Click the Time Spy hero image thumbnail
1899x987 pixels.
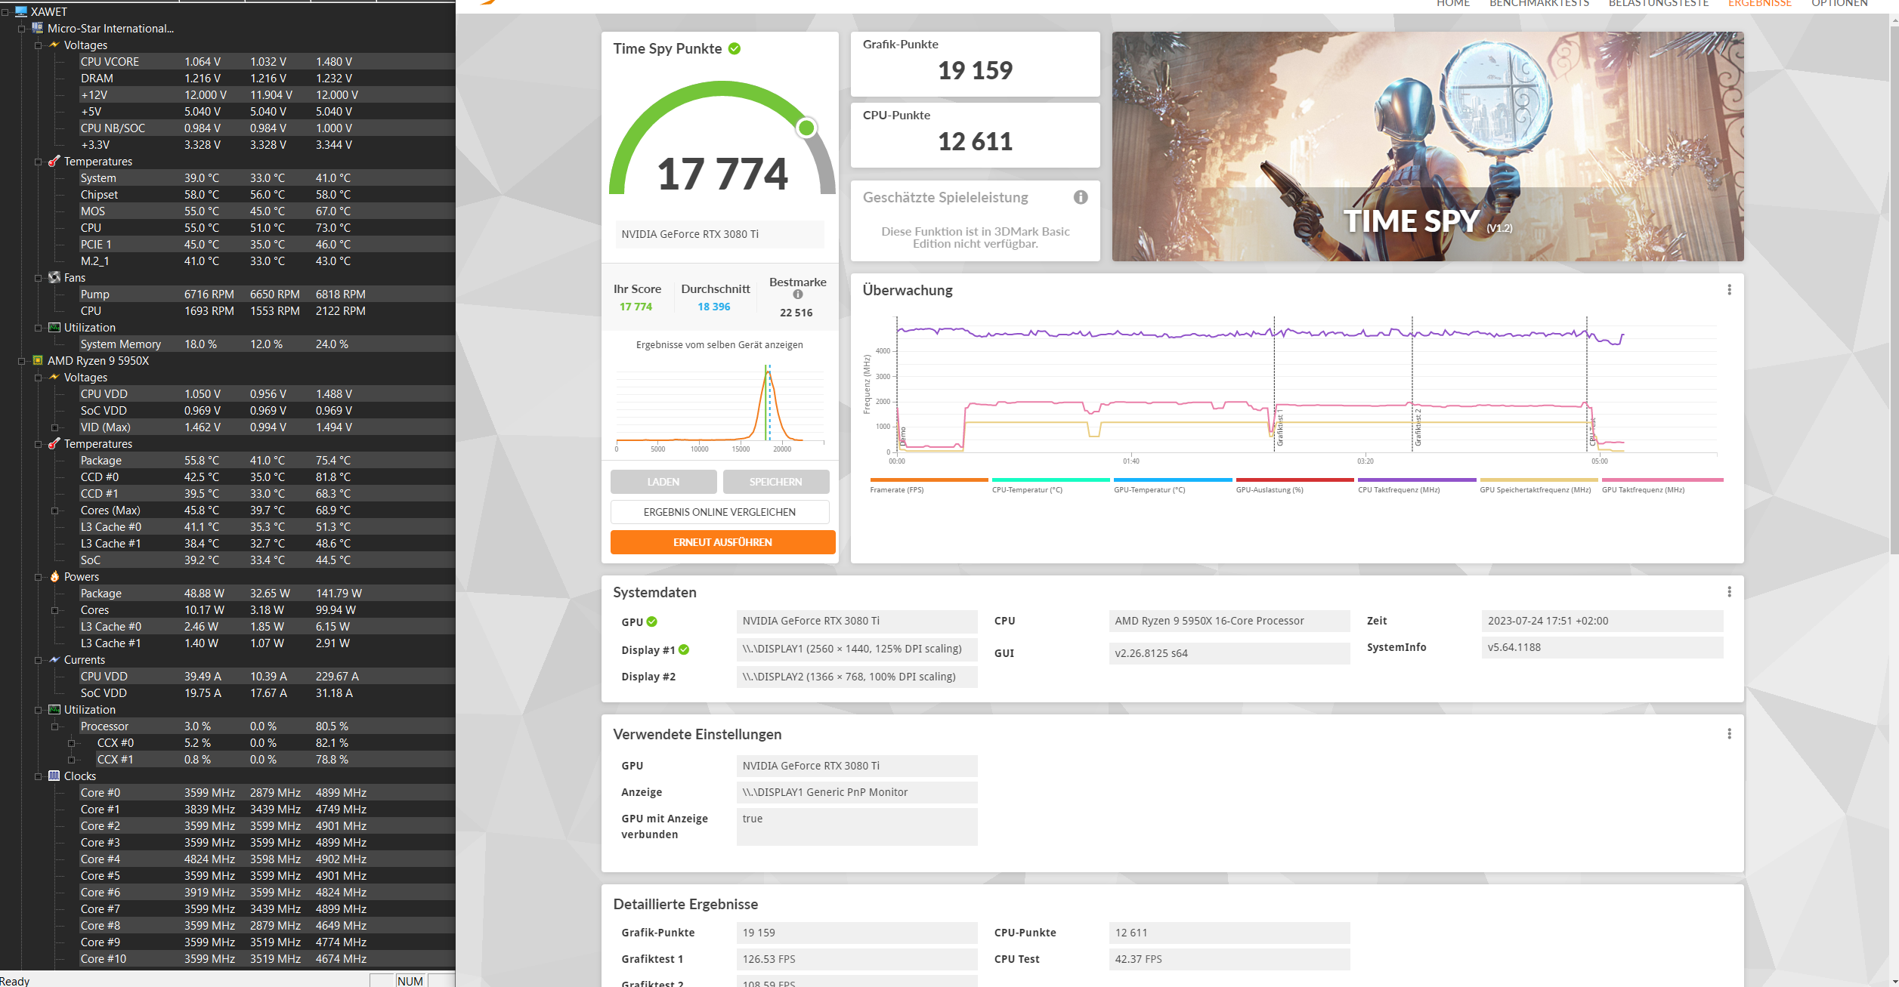[x=1427, y=147]
